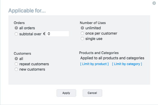
Task: Select 'all' customers option
Action: tap(16, 59)
